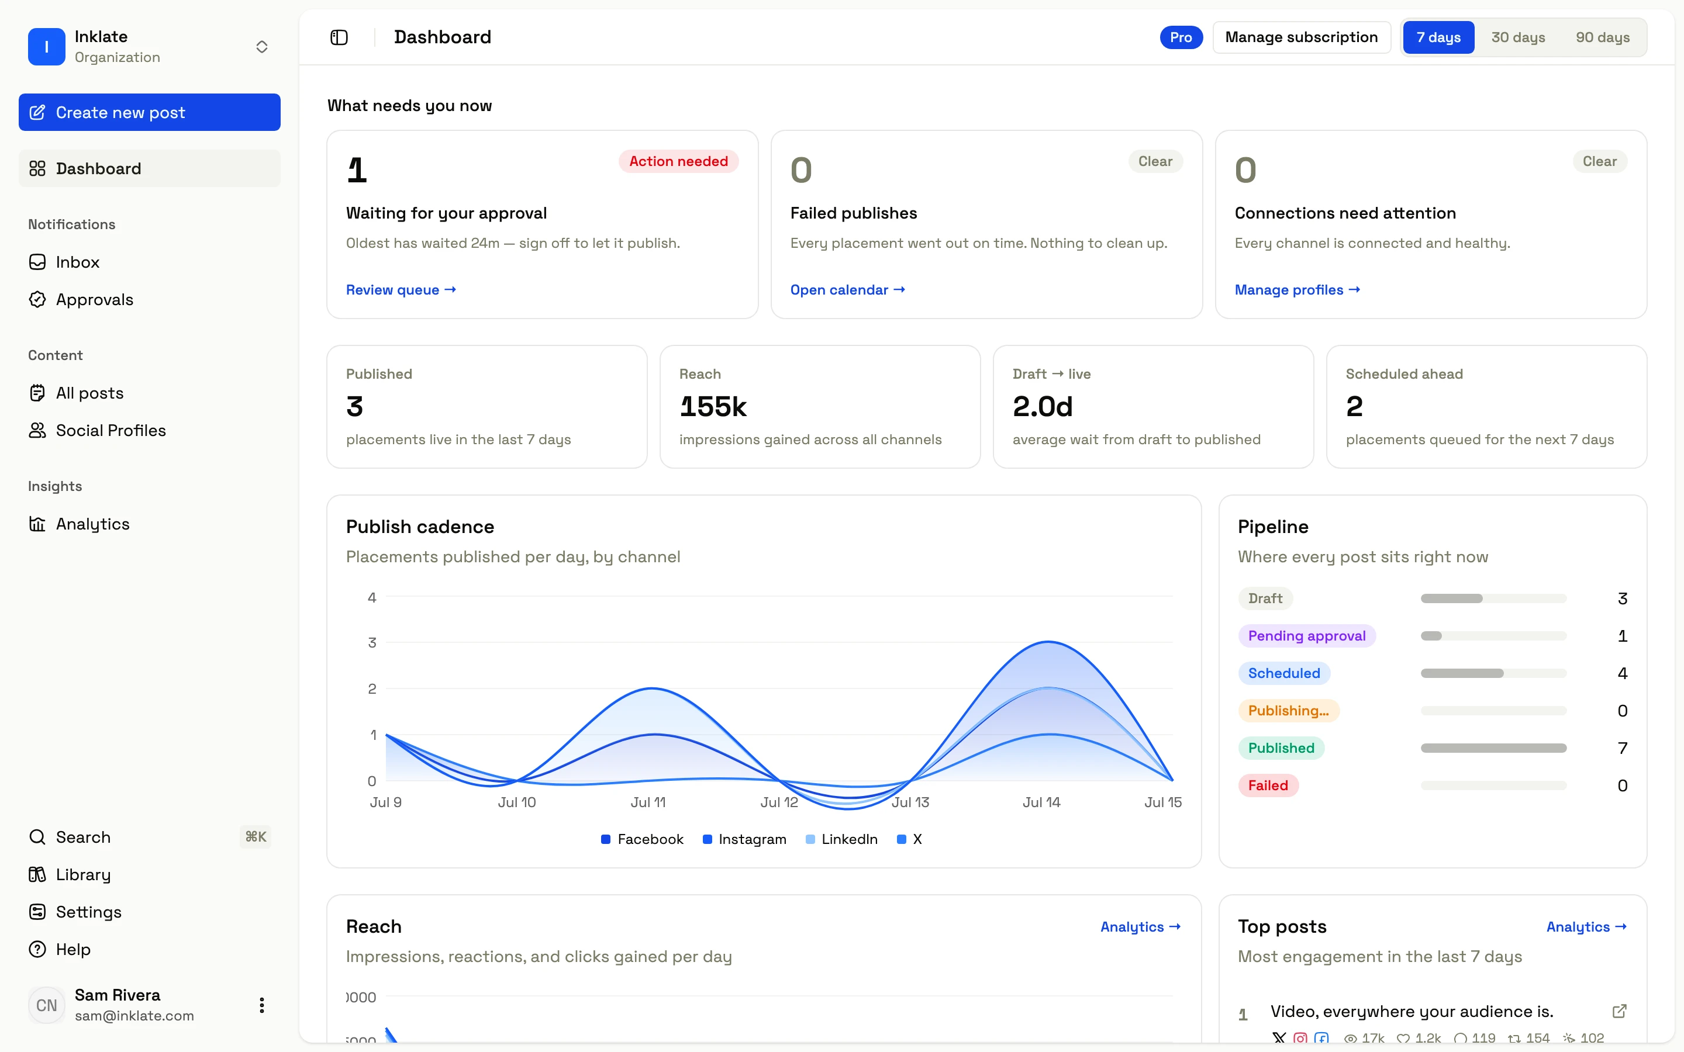Click the Failed status pill
This screenshot has height=1052, width=1684.
coord(1268,785)
